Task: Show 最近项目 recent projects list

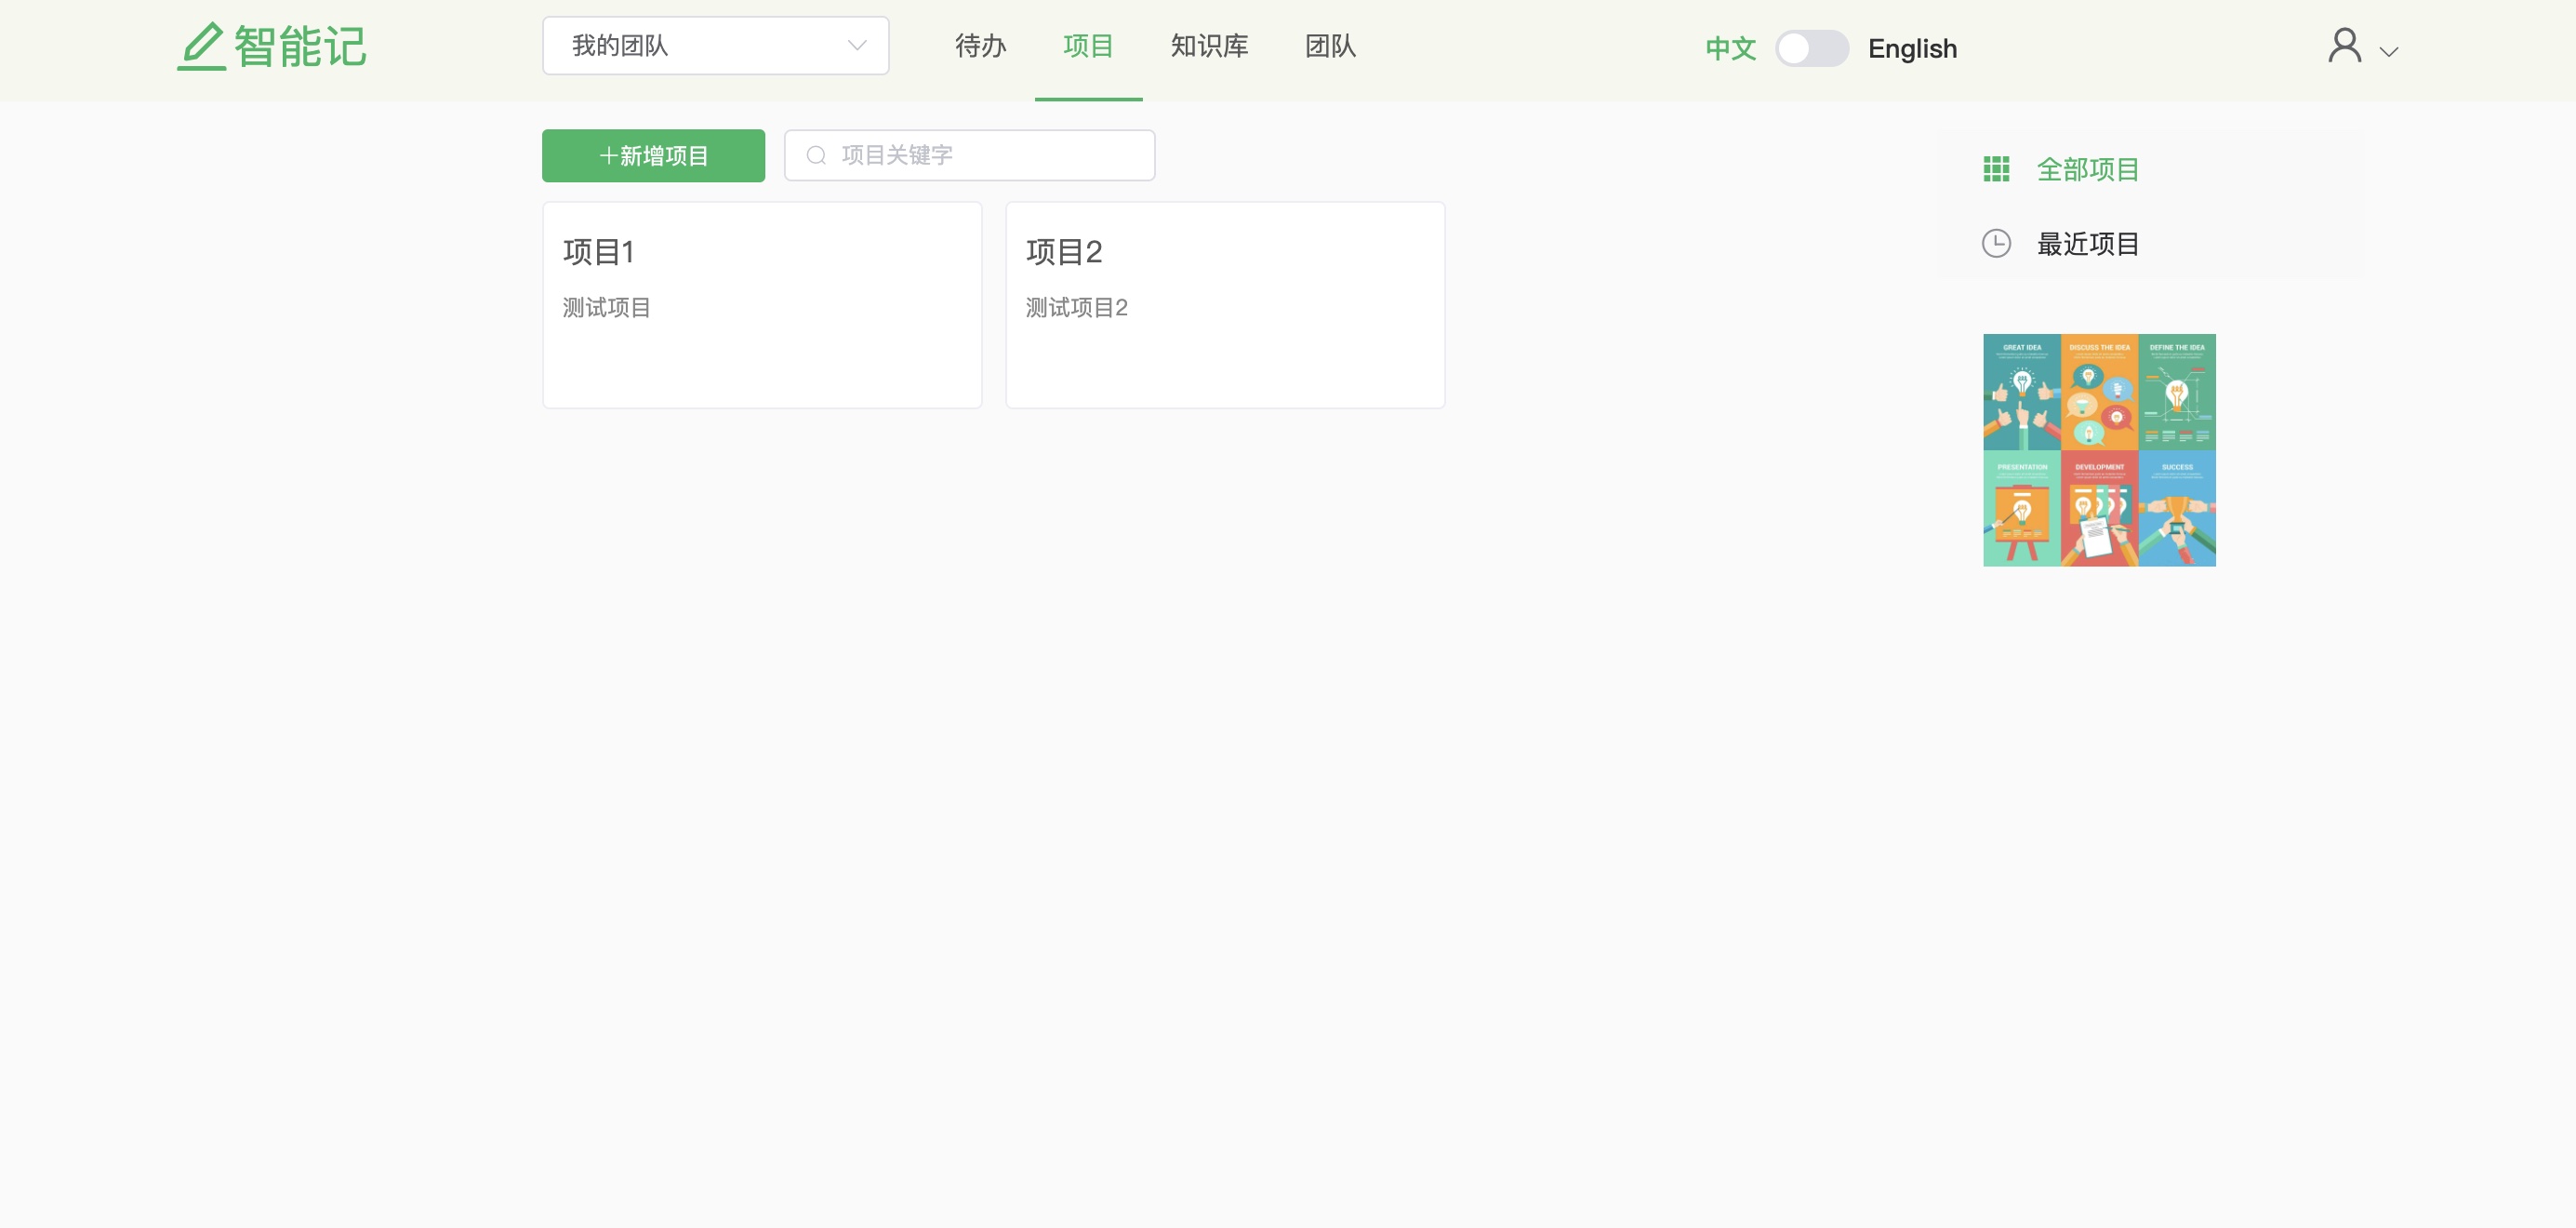Action: pyautogui.click(x=2087, y=244)
